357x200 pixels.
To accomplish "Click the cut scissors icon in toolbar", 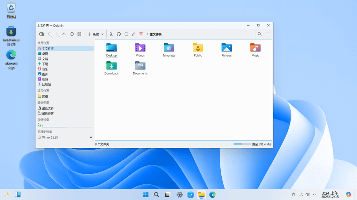I will (111, 34).
